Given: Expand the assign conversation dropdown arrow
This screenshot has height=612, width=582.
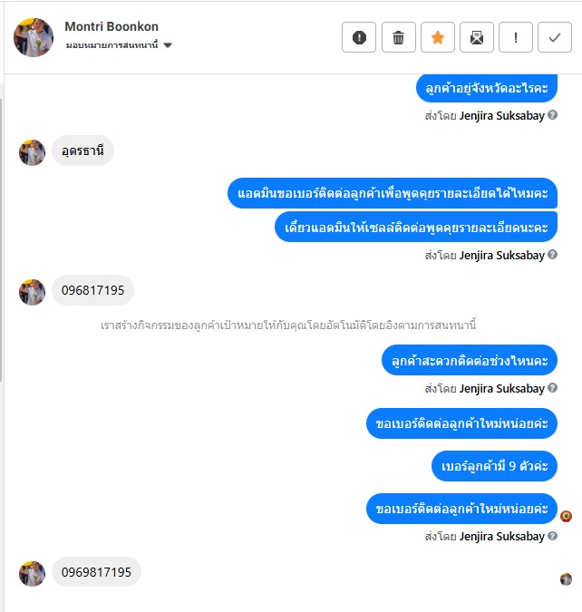Looking at the screenshot, I should [x=168, y=45].
